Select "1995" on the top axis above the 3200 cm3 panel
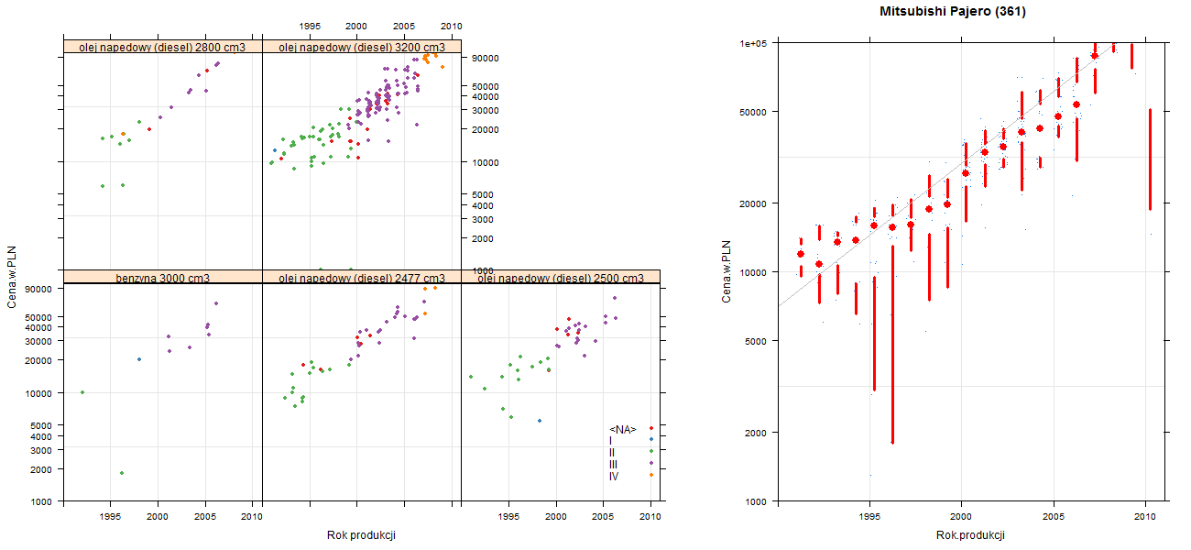 coord(310,26)
